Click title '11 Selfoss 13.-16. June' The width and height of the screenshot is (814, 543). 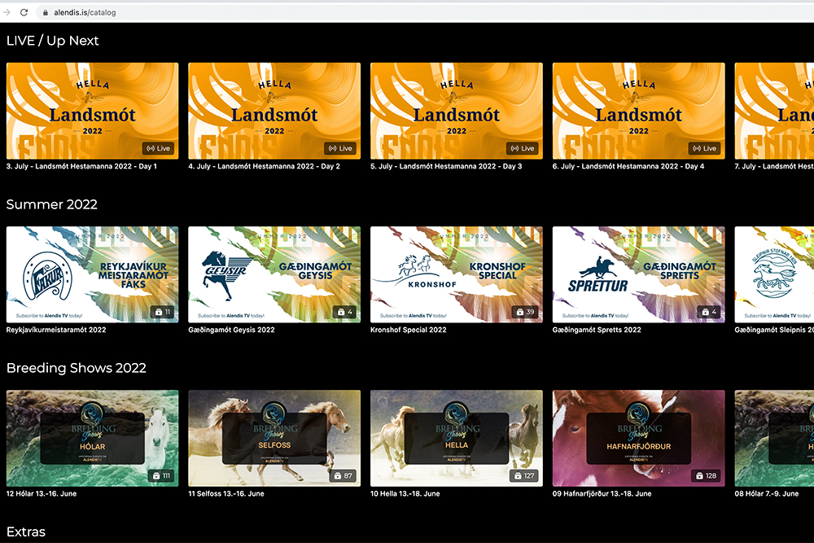click(x=226, y=493)
